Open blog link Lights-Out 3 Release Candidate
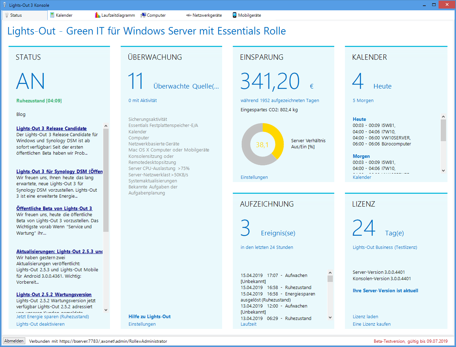The height and width of the screenshot is (347, 456). coord(52,128)
